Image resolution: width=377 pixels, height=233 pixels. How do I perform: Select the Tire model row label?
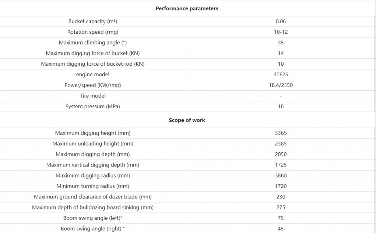pyautogui.click(x=92, y=96)
